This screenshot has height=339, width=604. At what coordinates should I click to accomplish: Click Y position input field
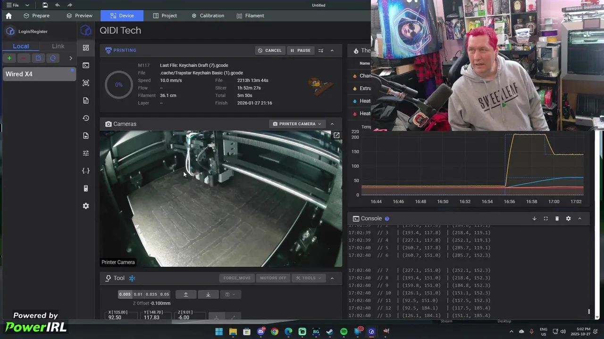pyautogui.click(x=156, y=316)
